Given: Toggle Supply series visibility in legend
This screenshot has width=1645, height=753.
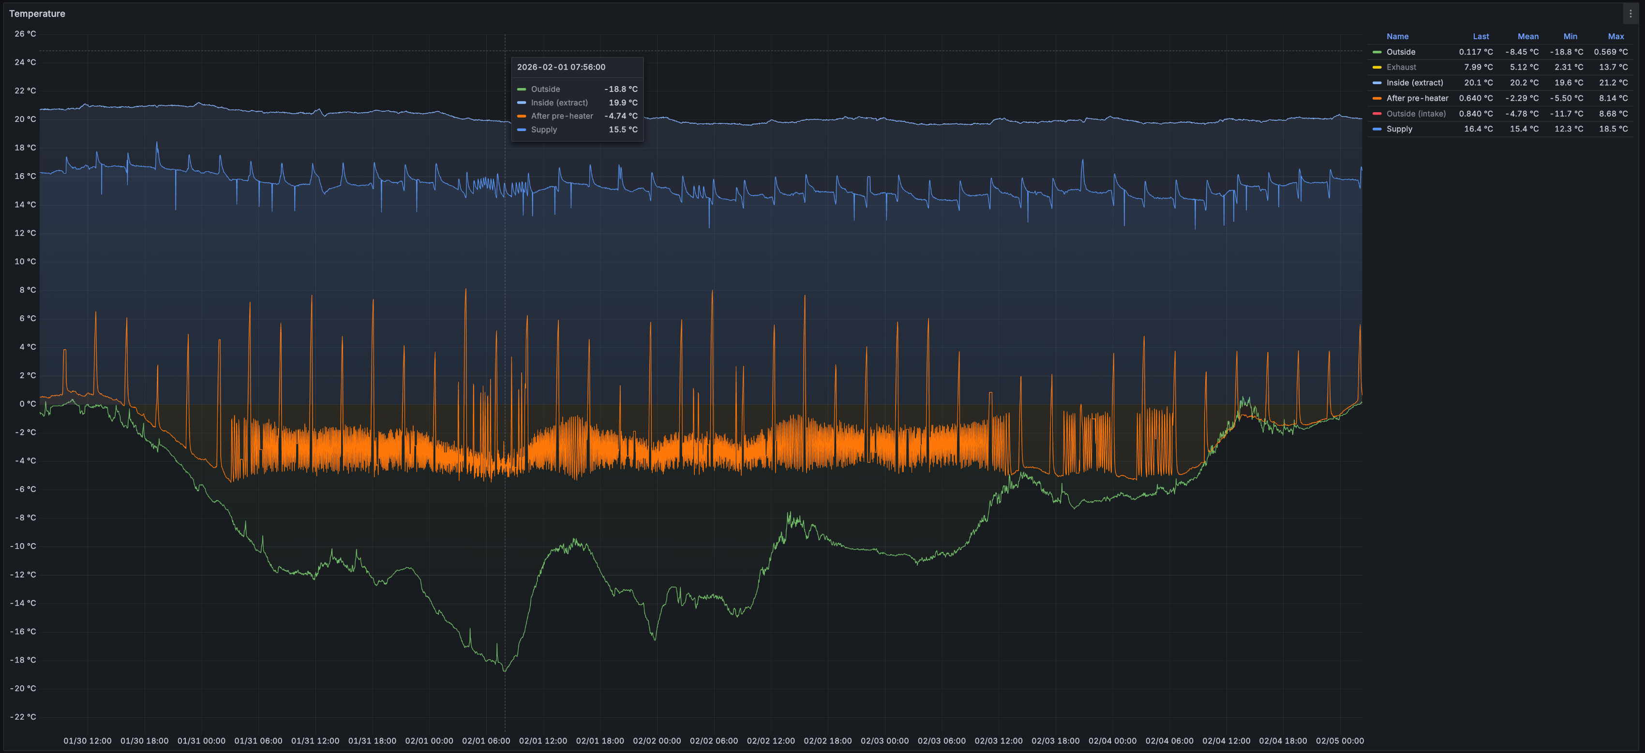Looking at the screenshot, I should (x=1399, y=129).
